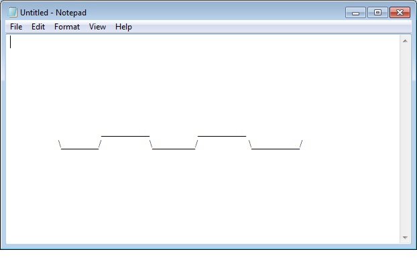The width and height of the screenshot is (417, 272).
Task: Click empty text area below the ASCII drawing
Action: (201, 201)
